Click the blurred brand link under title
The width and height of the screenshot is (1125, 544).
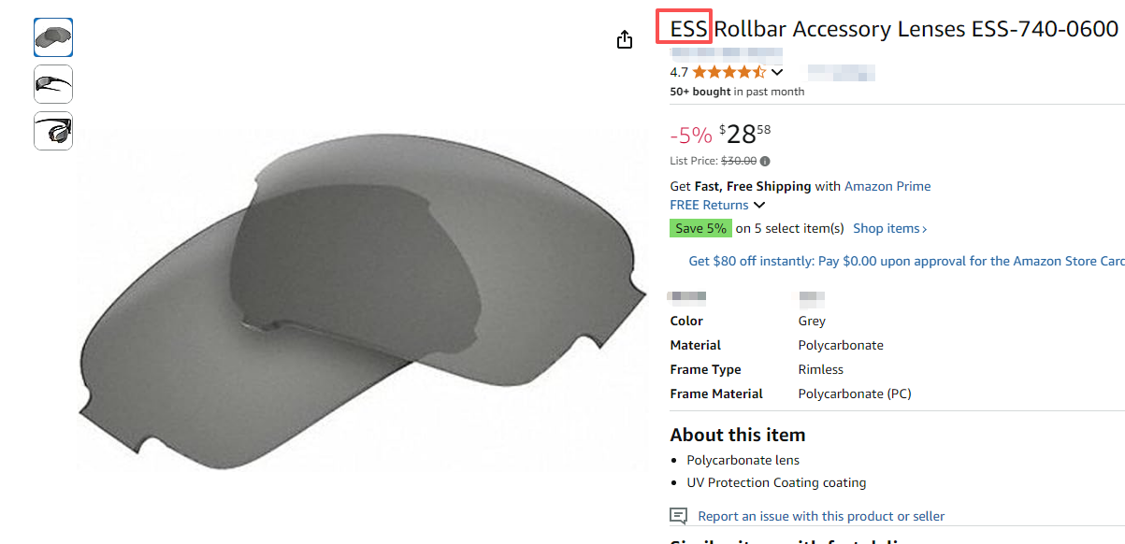pyautogui.click(x=727, y=52)
